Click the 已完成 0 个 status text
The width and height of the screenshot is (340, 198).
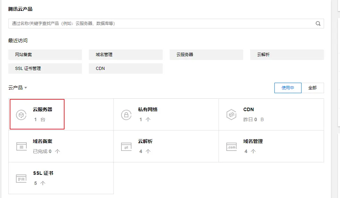click(46, 151)
